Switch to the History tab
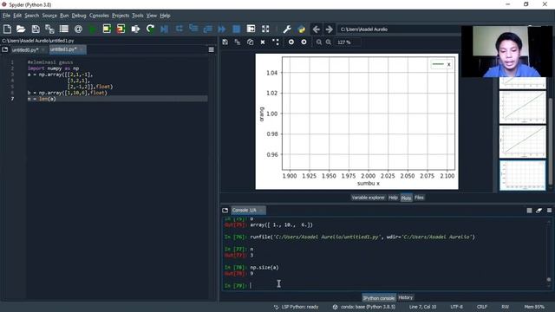 click(x=406, y=297)
